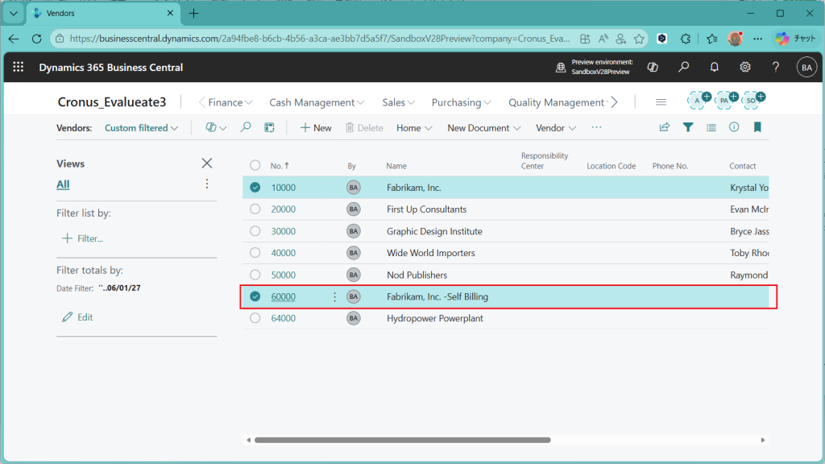Expand the Purchasing navigation menu
825x464 pixels.
(461, 102)
